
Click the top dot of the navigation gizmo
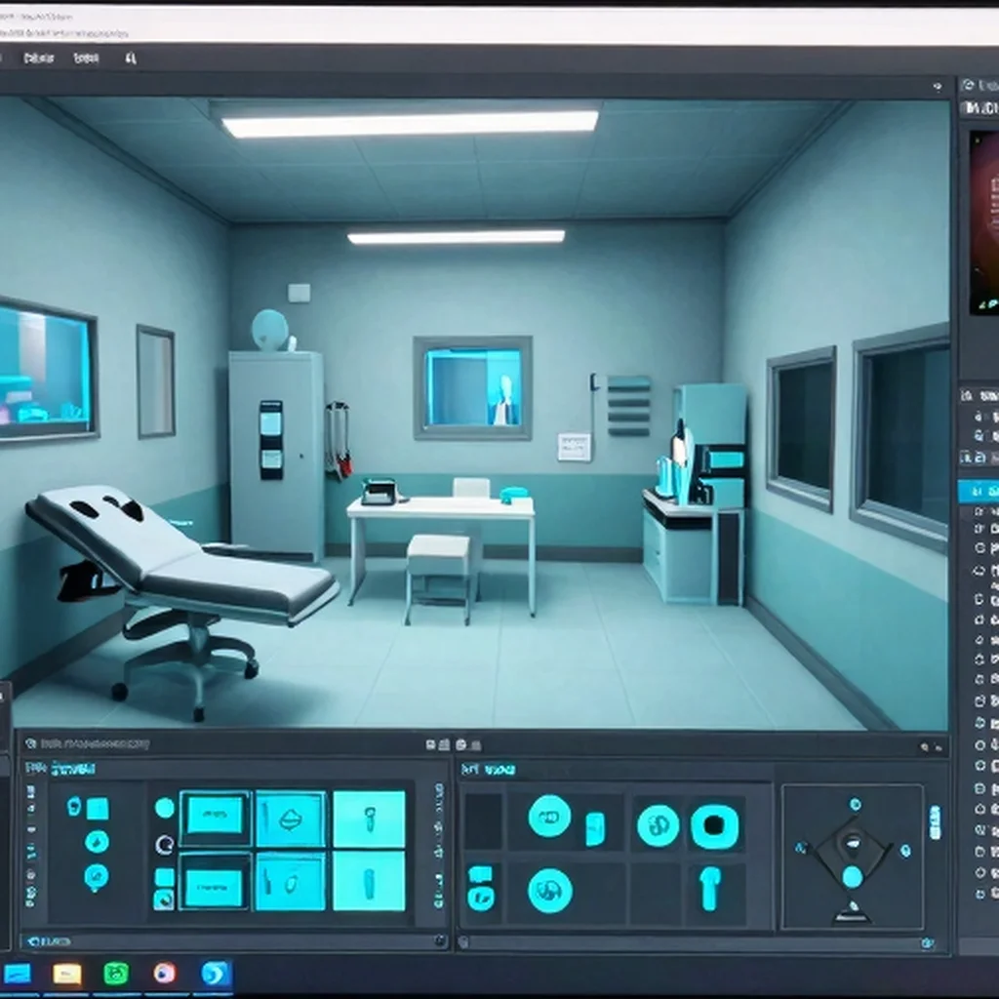(855, 805)
